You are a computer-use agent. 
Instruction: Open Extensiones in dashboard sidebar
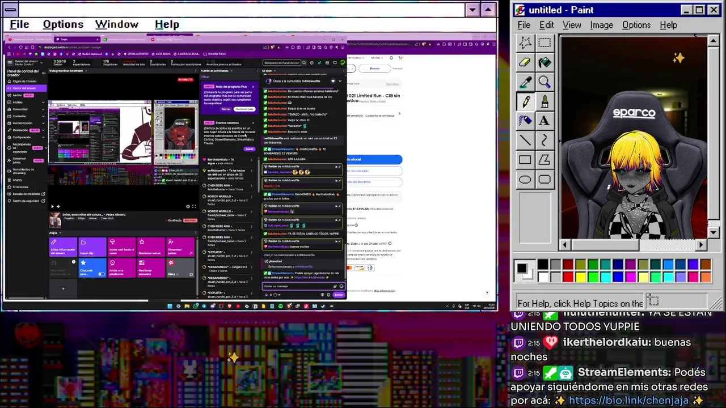pyautogui.click(x=20, y=187)
